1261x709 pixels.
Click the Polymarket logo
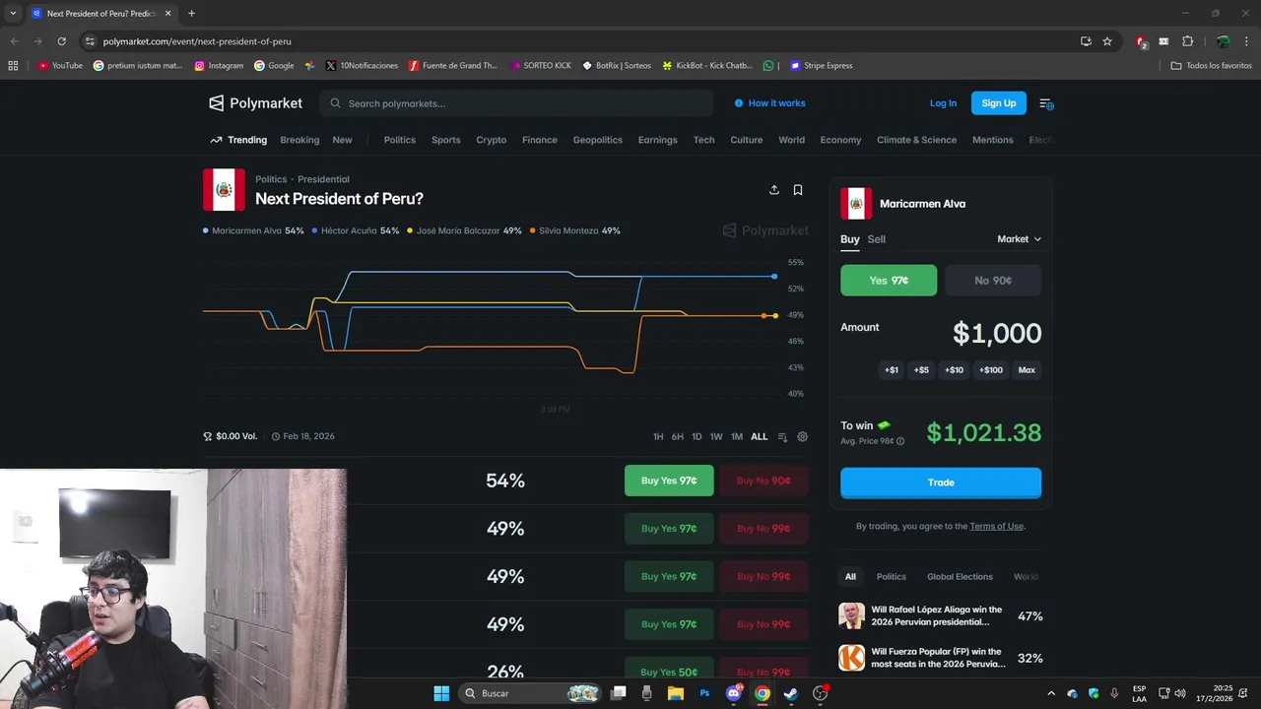(x=255, y=103)
